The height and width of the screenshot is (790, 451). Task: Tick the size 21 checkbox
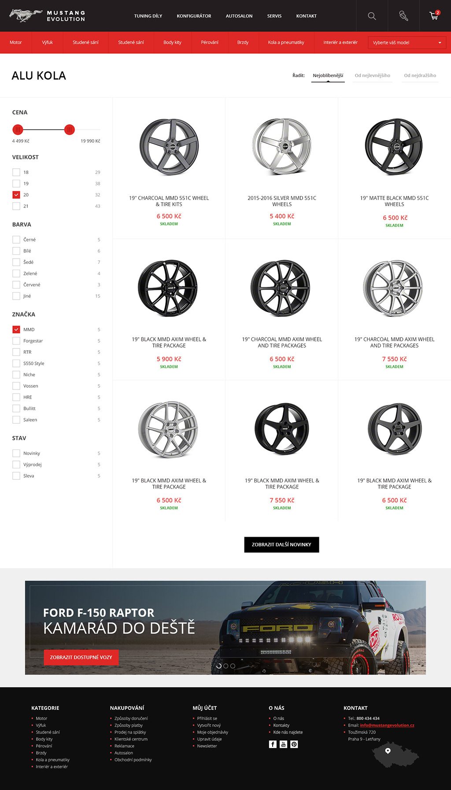coord(16,206)
